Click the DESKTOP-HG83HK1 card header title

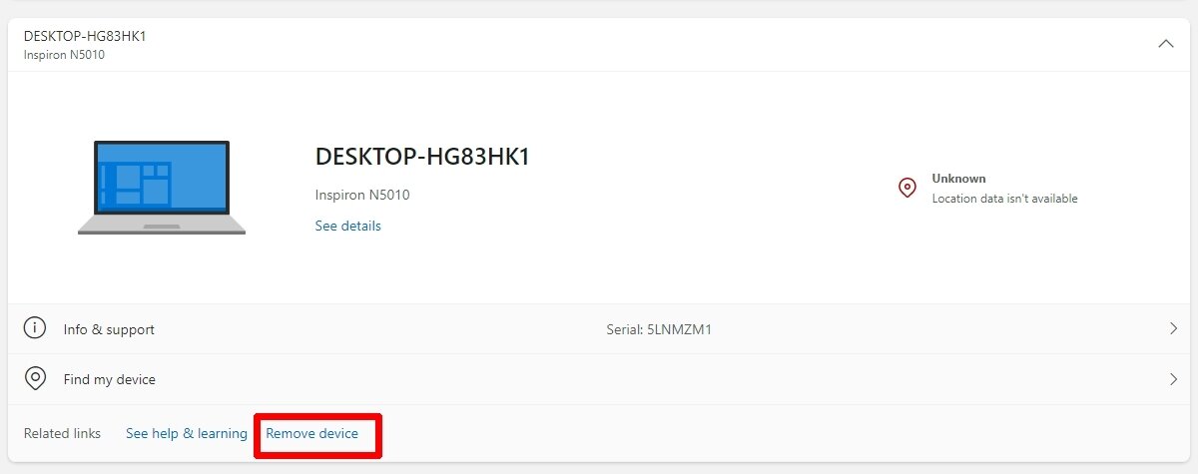click(x=85, y=36)
